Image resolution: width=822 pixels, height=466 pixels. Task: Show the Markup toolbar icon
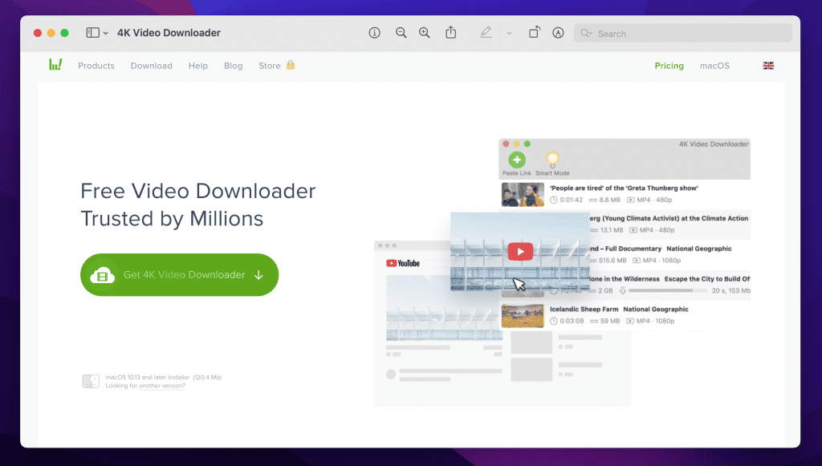[x=558, y=33]
